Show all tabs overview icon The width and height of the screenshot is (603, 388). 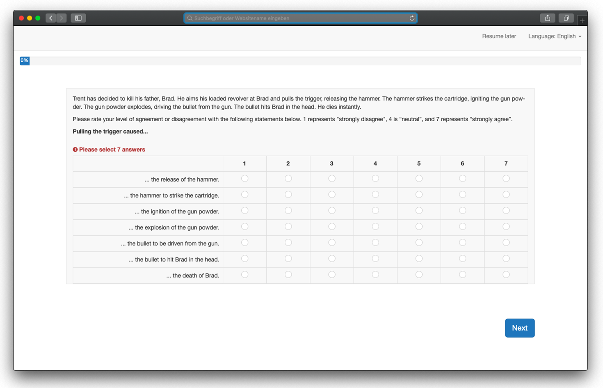(566, 18)
